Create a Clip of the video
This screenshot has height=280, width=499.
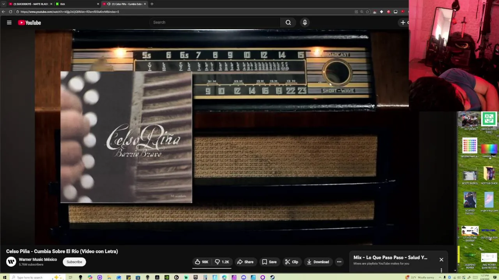(x=291, y=262)
